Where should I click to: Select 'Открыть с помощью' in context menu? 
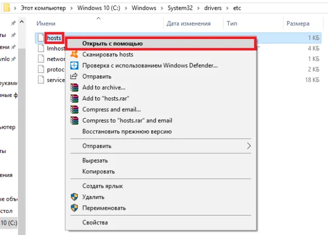coord(160,44)
